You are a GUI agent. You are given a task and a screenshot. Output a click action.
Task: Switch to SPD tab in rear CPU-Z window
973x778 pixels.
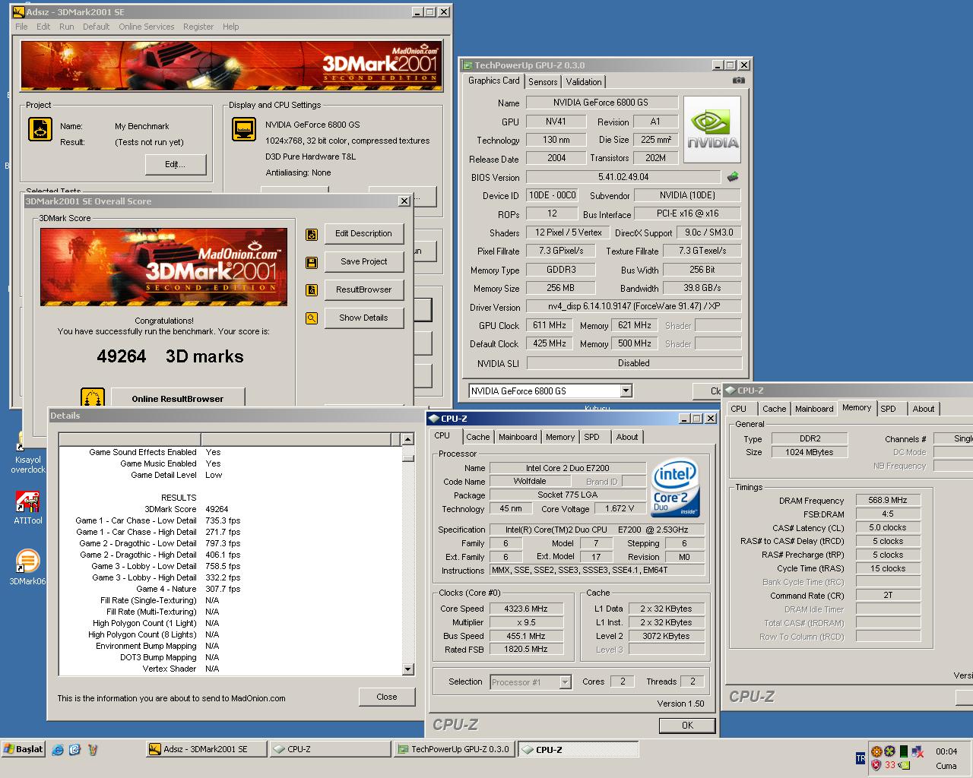pos(888,409)
